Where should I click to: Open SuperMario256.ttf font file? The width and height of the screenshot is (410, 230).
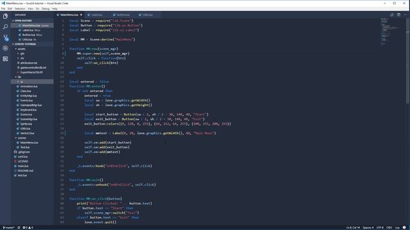coord(32,72)
